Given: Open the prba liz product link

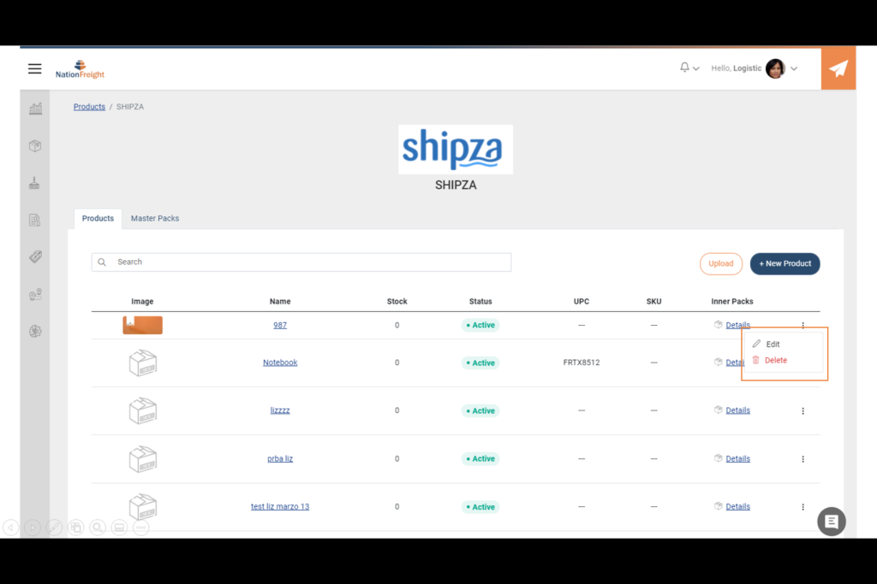Looking at the screenshot, I should tap(280, 458).
